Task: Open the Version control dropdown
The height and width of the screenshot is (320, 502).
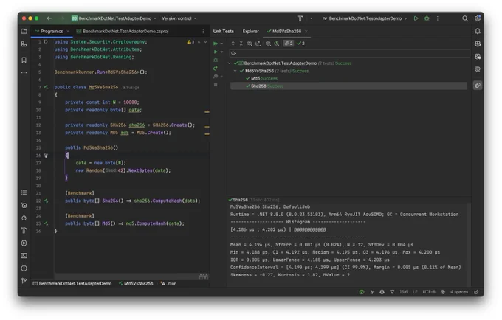Action: point(179,18)
